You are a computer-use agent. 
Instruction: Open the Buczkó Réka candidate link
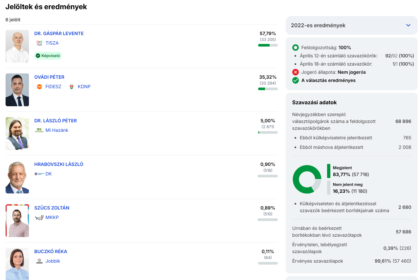(51, 251)
